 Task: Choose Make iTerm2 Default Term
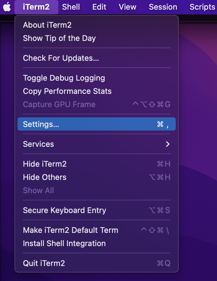(x=97, y=230)
